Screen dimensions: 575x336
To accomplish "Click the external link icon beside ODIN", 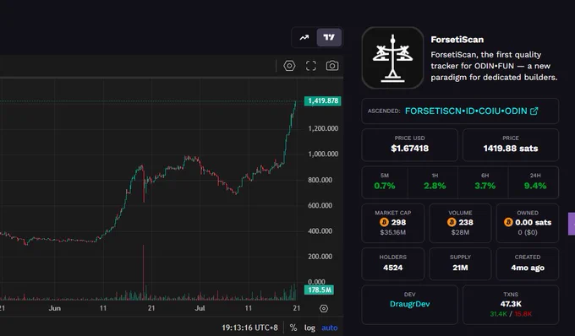I will click(x=534, y=111).
